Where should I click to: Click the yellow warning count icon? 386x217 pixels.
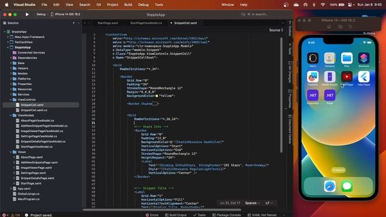pyautogui.click(x=13, y=215)
